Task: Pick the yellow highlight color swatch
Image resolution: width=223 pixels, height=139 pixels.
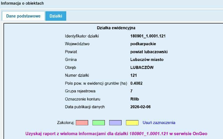Action: [132, 123]
